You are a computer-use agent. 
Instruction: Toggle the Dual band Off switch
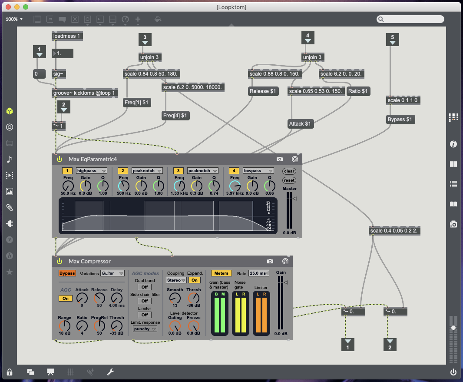145,287
